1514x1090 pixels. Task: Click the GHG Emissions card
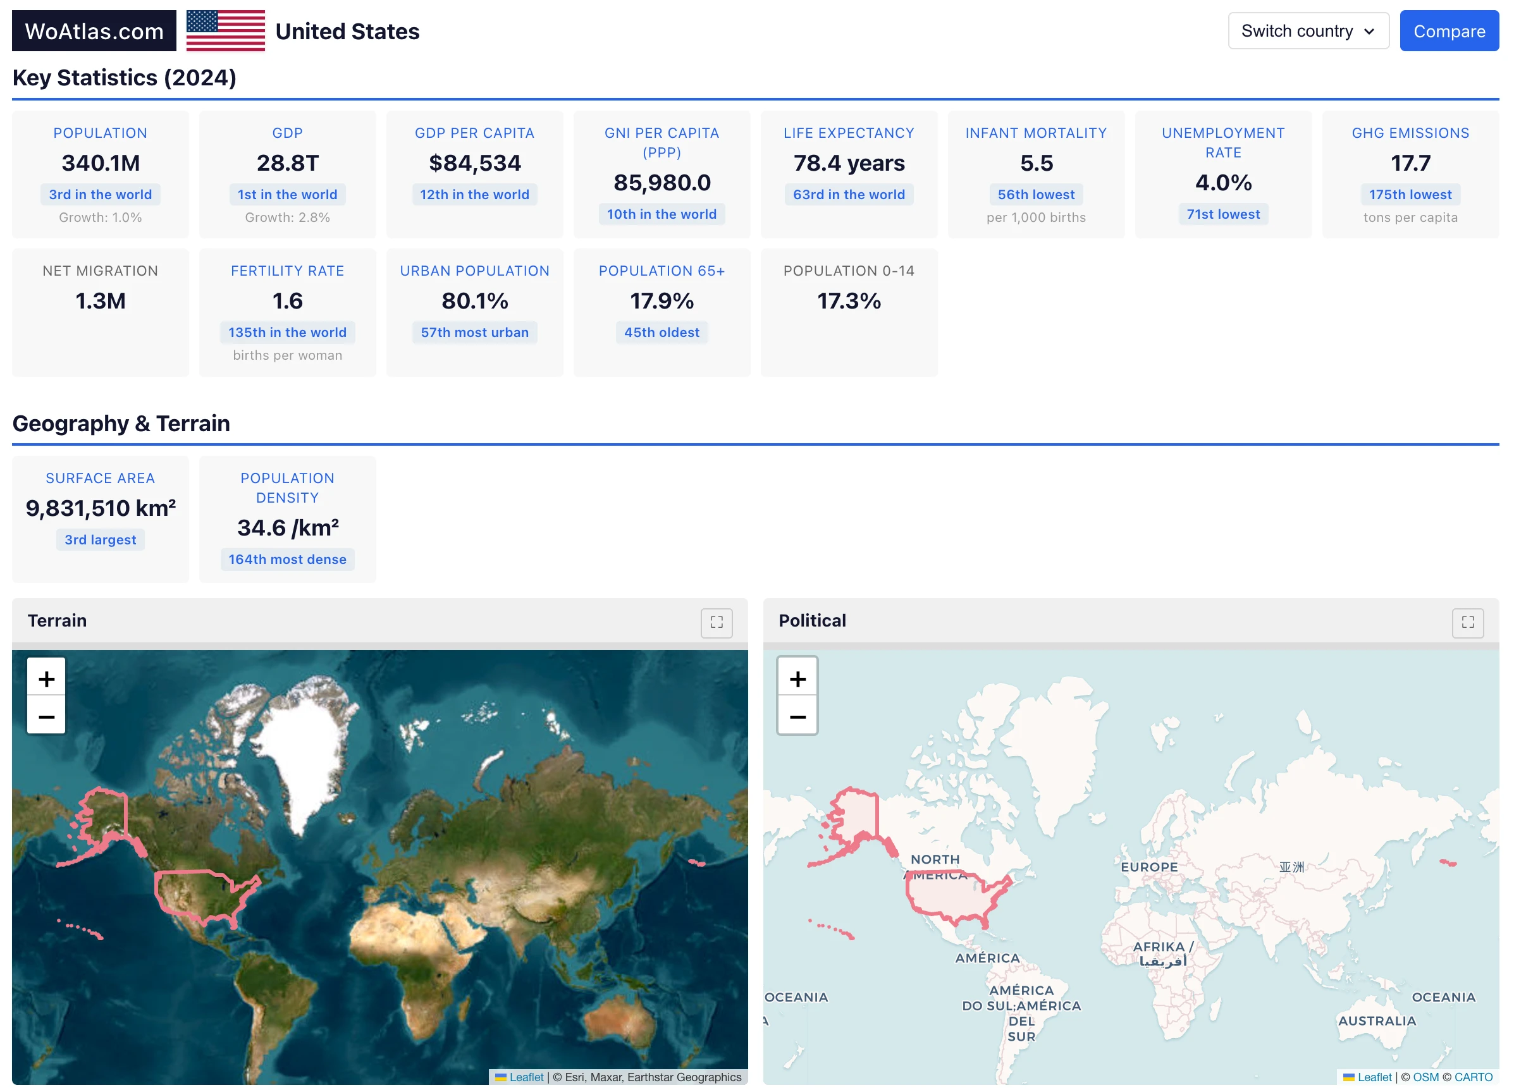[1410, 173]
